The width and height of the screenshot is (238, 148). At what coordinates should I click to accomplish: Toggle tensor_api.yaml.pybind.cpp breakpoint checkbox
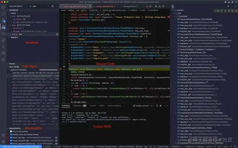tap(11, 144)
